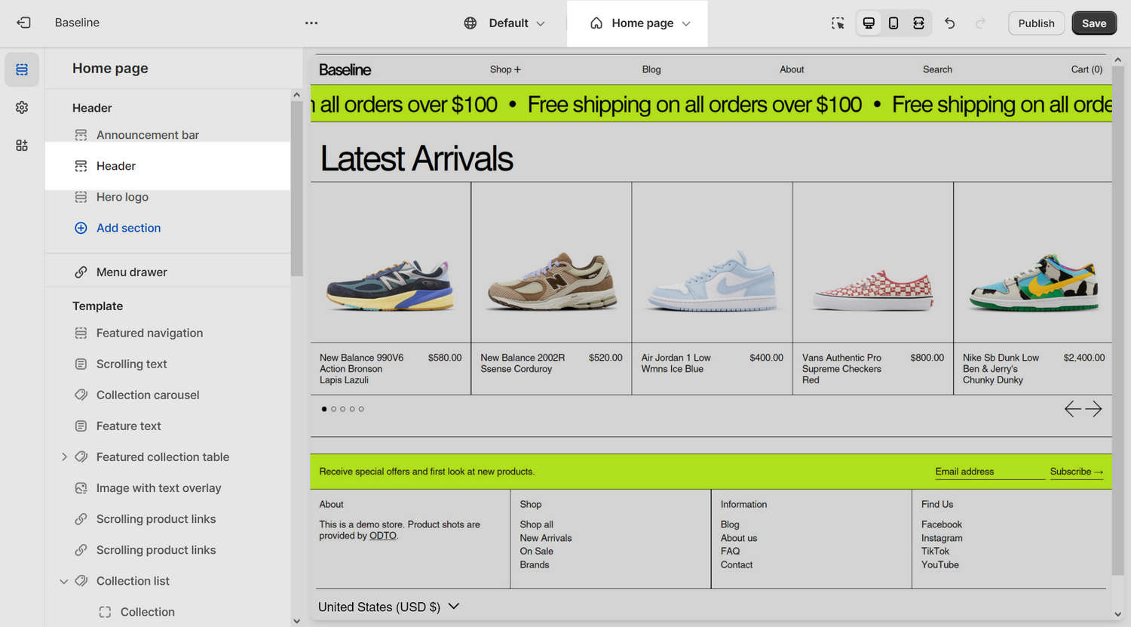
Task: Open the Blog page in preview navigation
Action: pyautogui.click(x=651, y=69)
